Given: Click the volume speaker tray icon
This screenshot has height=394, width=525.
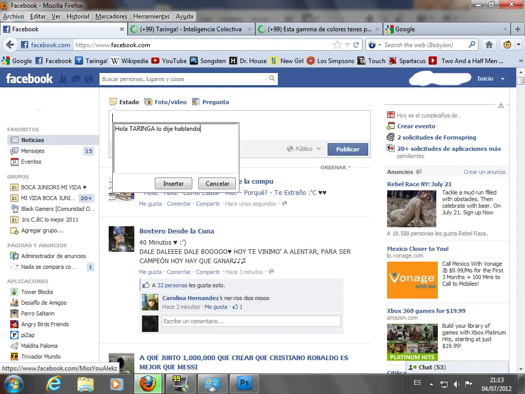Looking at the screenshot, I should pos(456,384).
